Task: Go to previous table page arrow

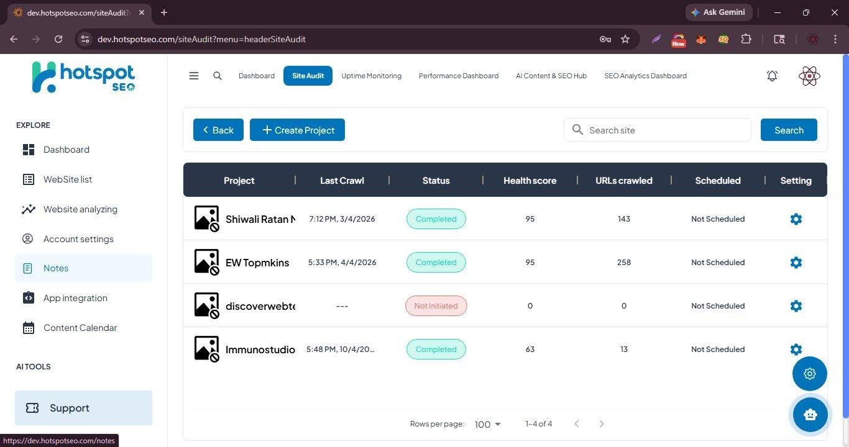Action: (577, 424)
